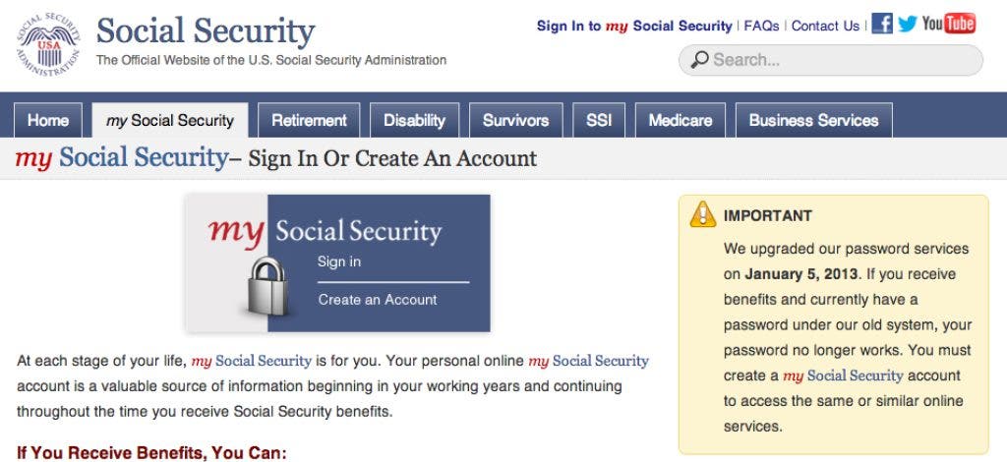Type in the Search field
1007x462 pixels.
[x=841, y=60]
